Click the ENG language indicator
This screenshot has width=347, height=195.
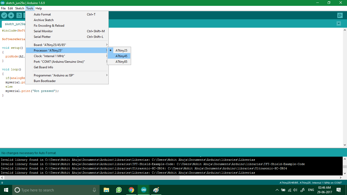tap(311, 190)
